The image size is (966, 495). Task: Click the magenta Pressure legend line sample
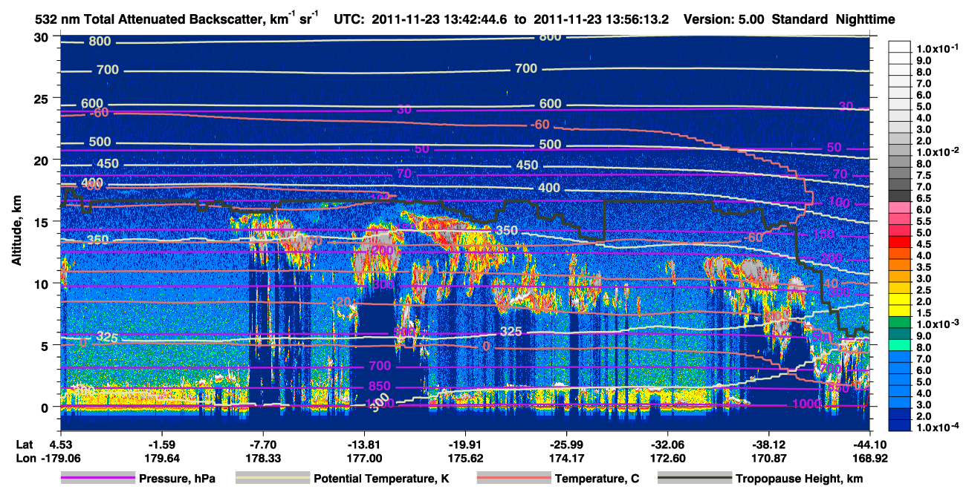point(98,479)
